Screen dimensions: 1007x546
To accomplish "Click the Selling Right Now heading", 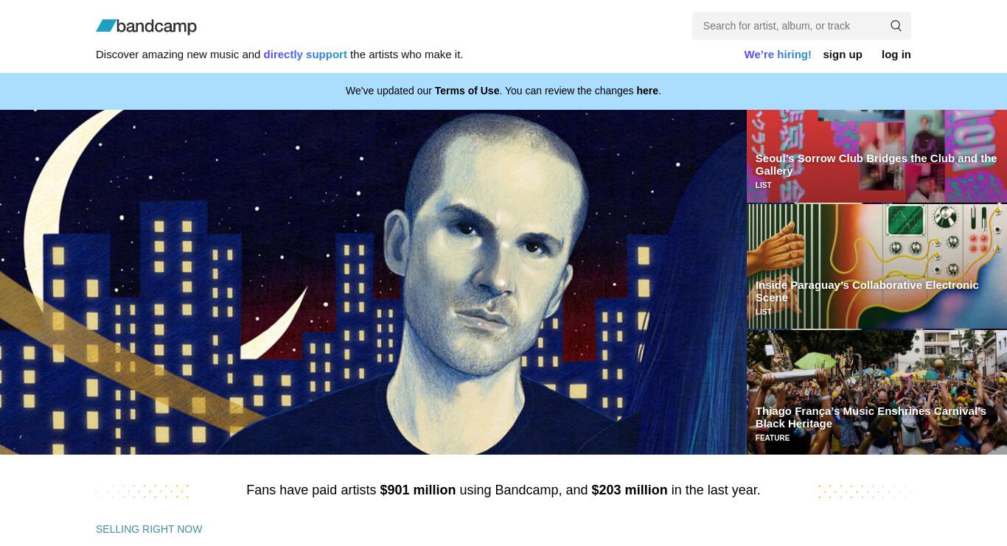I will pyautogui.click(x=149, y=529).
